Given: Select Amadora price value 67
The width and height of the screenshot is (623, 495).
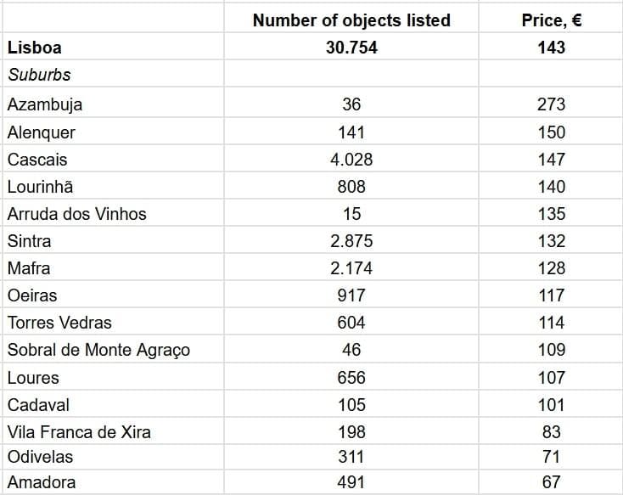Looking at the screenshot, I should click(551, 482).
